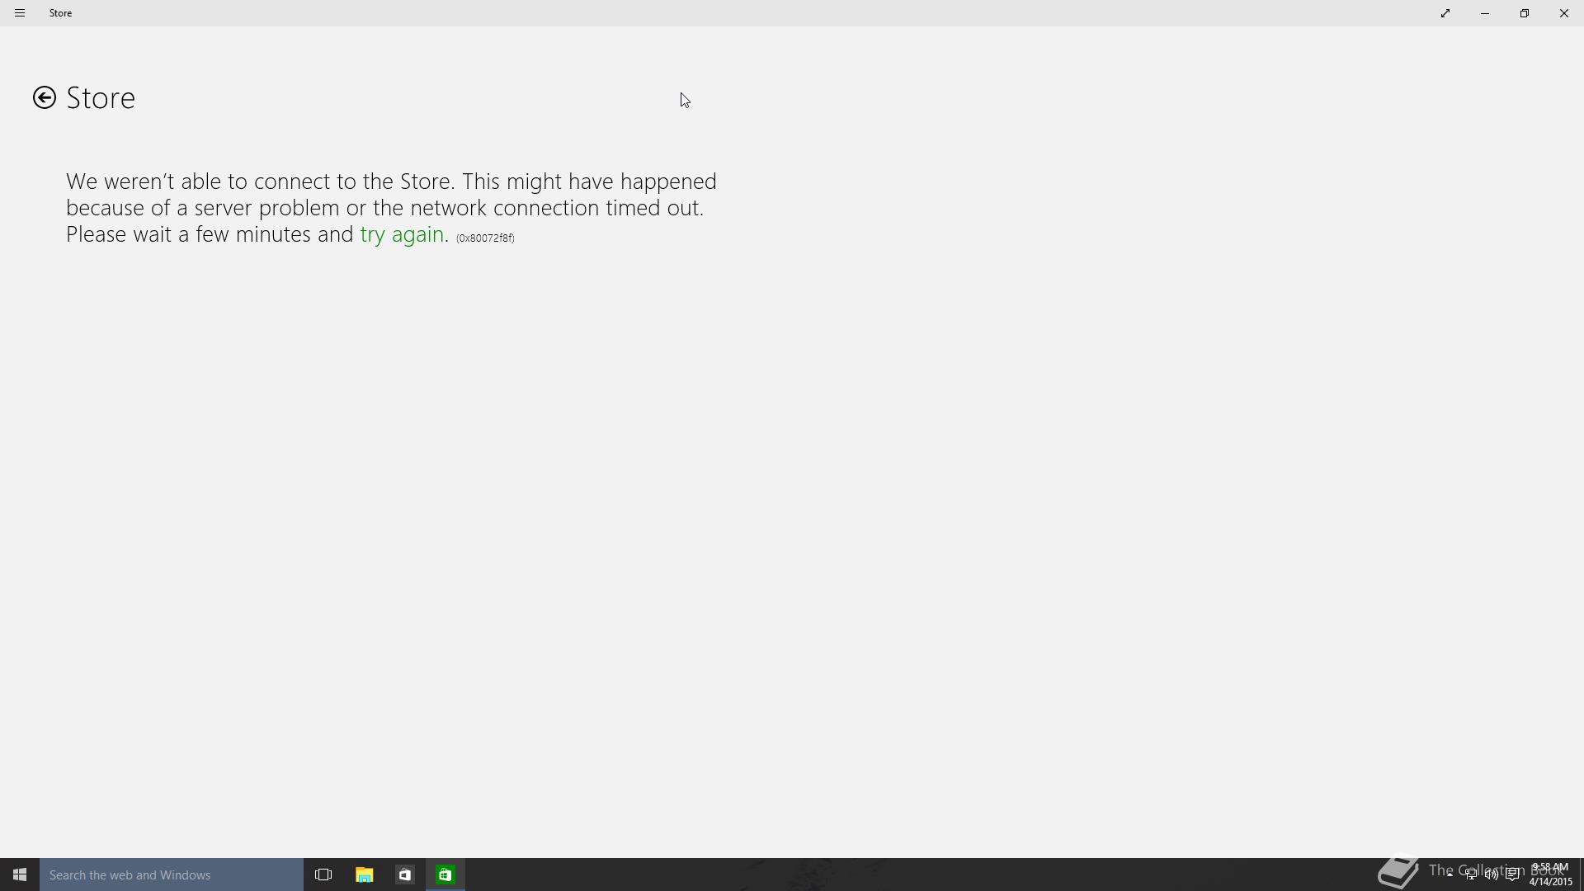
Task: Open the hamburger menu in the Store title bar
Action: [20, 13]
